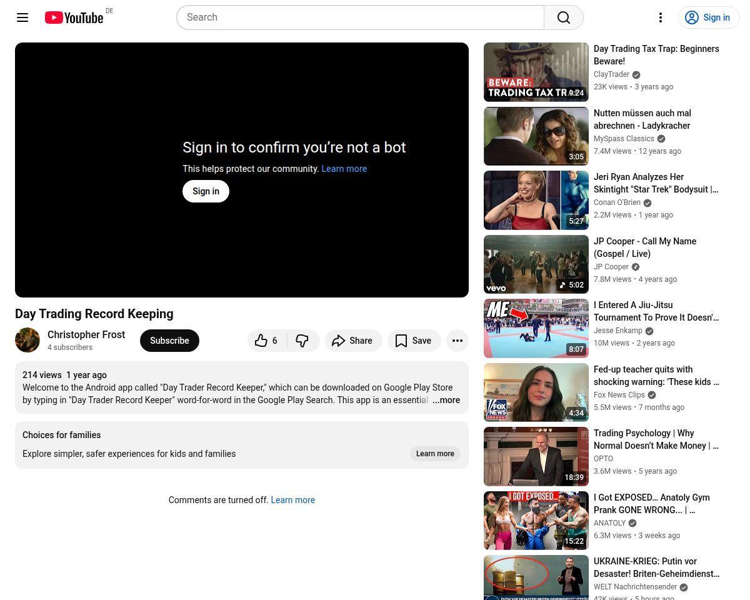
Task: Open Learn more link in bot message
Action: coord(344,169)
